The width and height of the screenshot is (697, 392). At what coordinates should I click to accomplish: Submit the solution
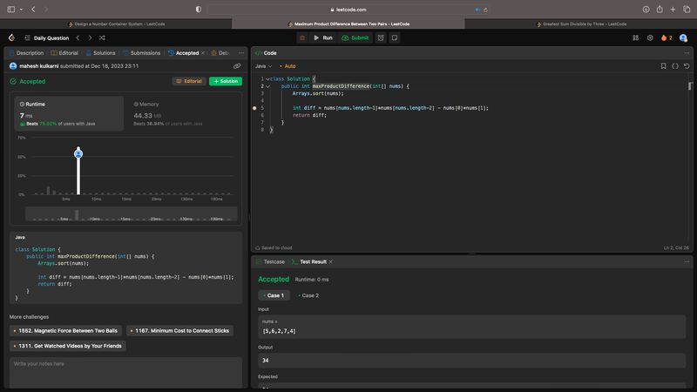355,37
